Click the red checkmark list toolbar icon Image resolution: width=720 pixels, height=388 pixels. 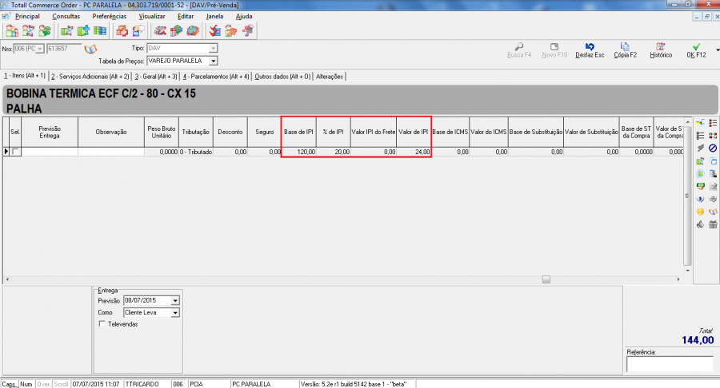[214, 31]
